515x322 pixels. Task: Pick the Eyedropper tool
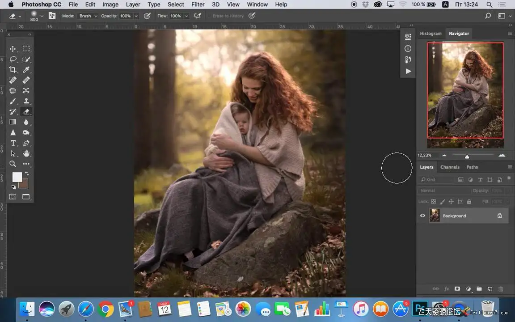[26, 70]
